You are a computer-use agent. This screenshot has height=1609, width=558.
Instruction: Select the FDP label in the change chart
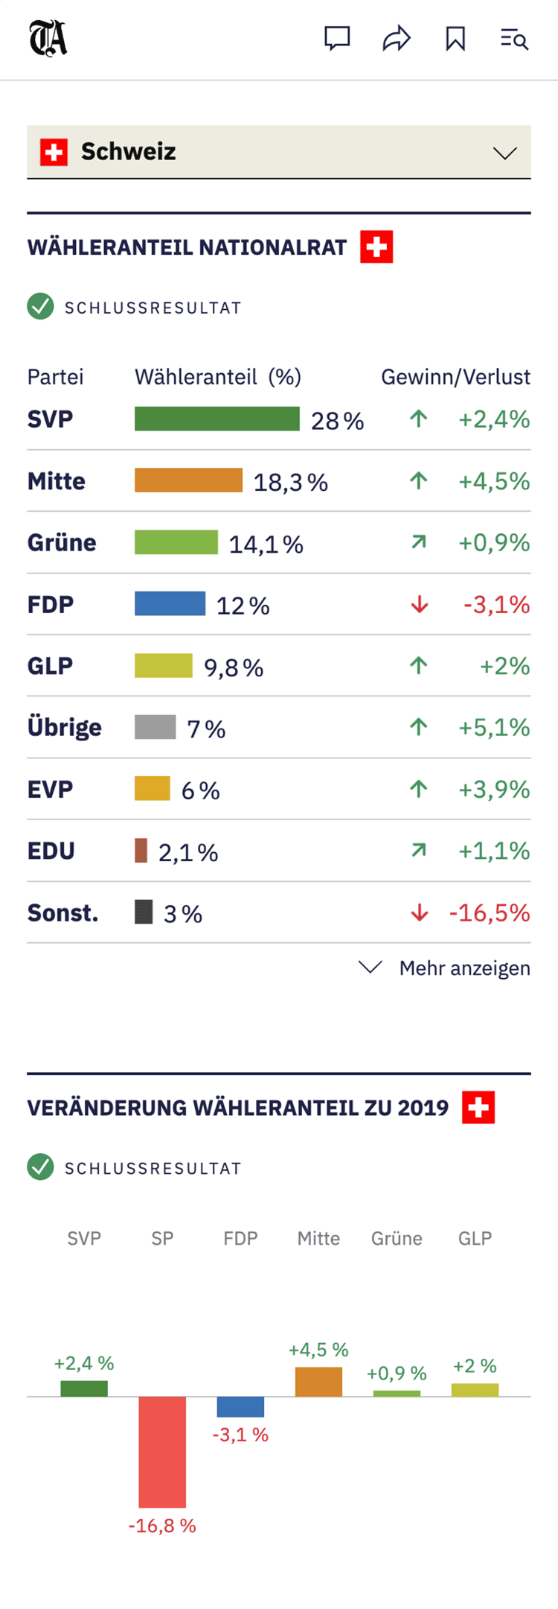click(240, 1238)
